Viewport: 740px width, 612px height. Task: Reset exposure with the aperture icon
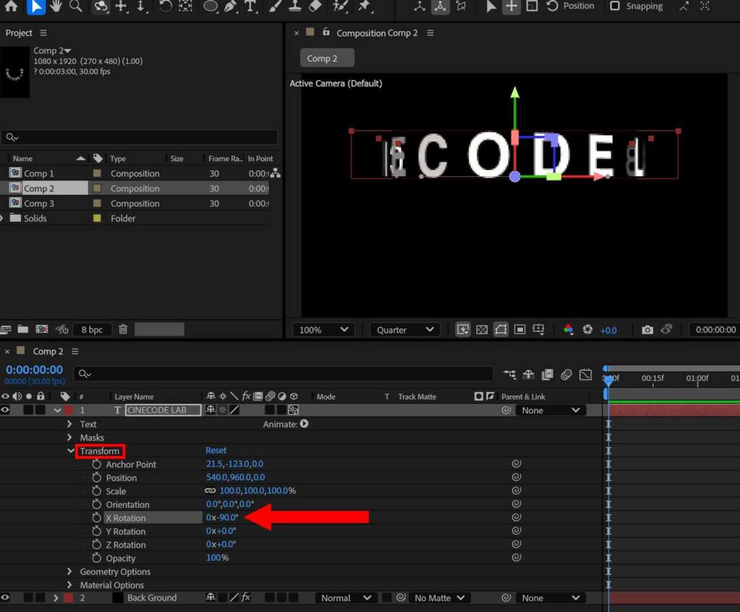pos(588,329)
